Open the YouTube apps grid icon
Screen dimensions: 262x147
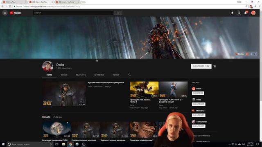point(239,13)
